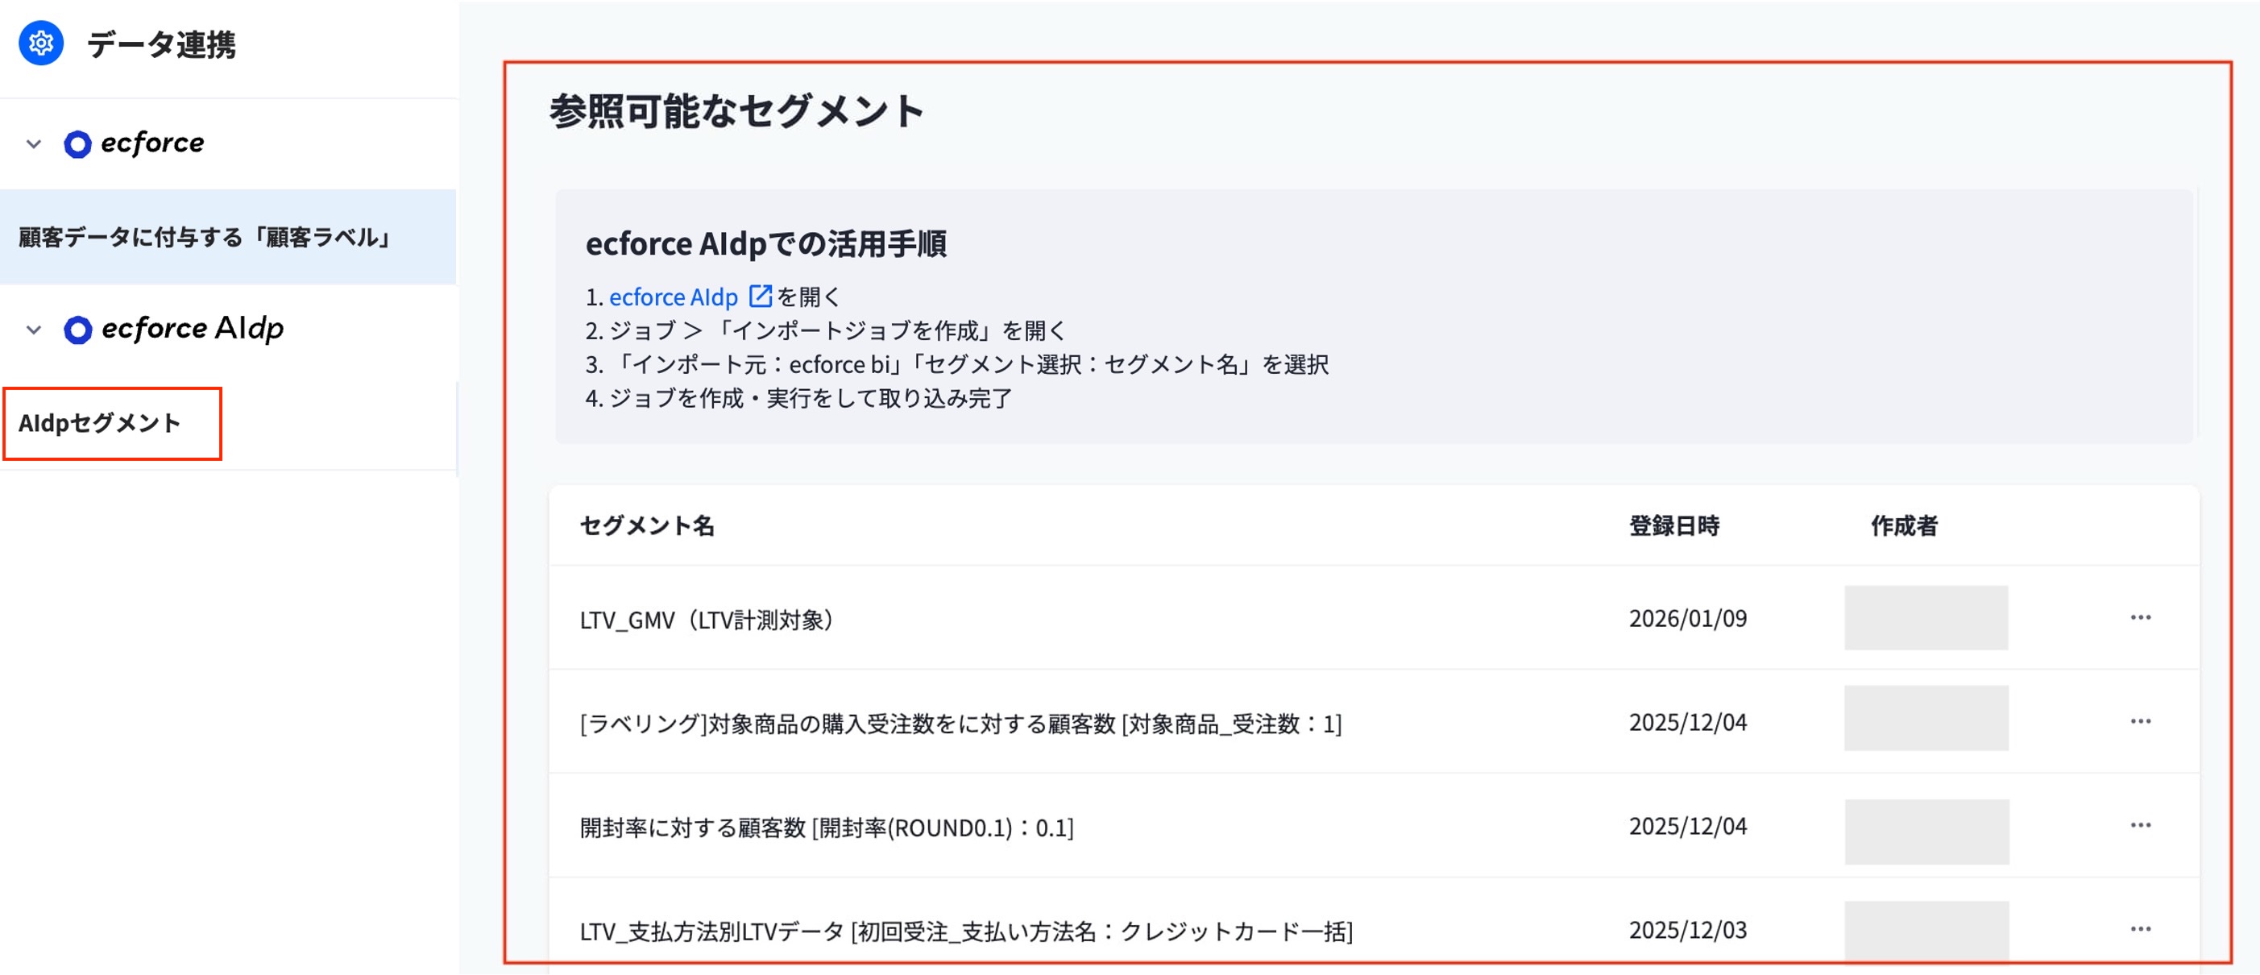Collapse the ecforce AIdp sidebar section chevron
The image size is (2260, 975).
click(x=34, y=330)
